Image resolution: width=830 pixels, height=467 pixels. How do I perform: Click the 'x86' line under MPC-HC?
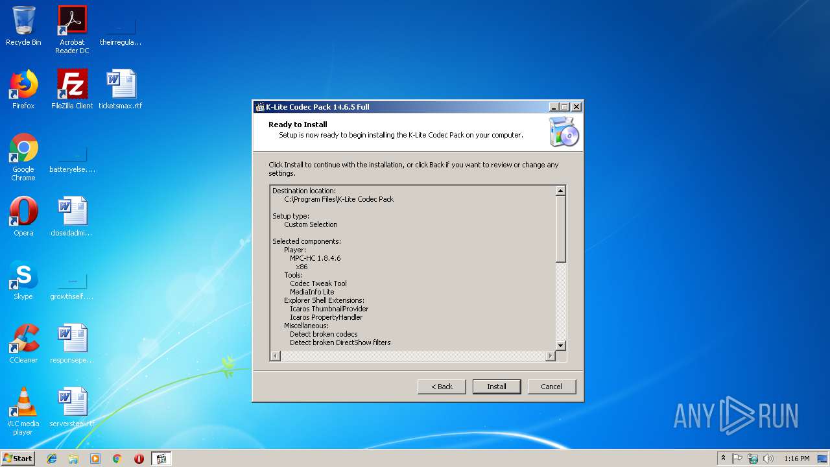(302, 267)
